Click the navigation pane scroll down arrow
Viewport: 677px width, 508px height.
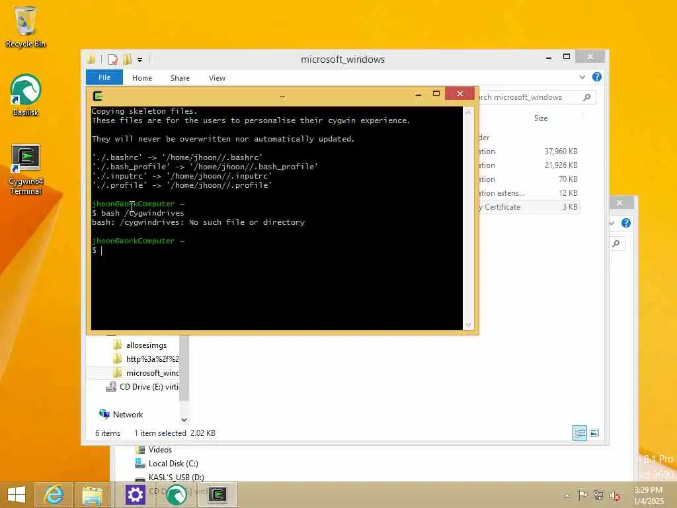coord(184,419)
